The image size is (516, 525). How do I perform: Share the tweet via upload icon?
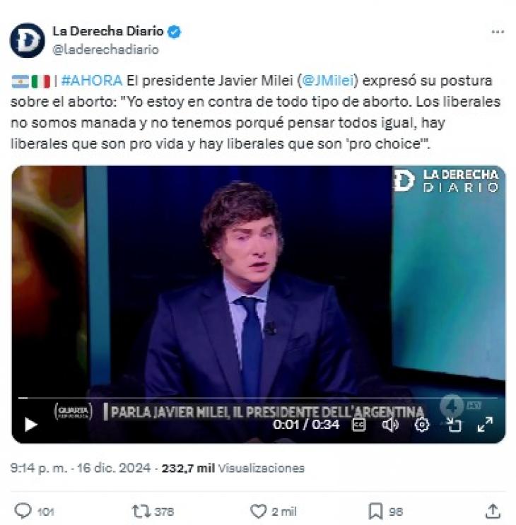coord(493,511)
